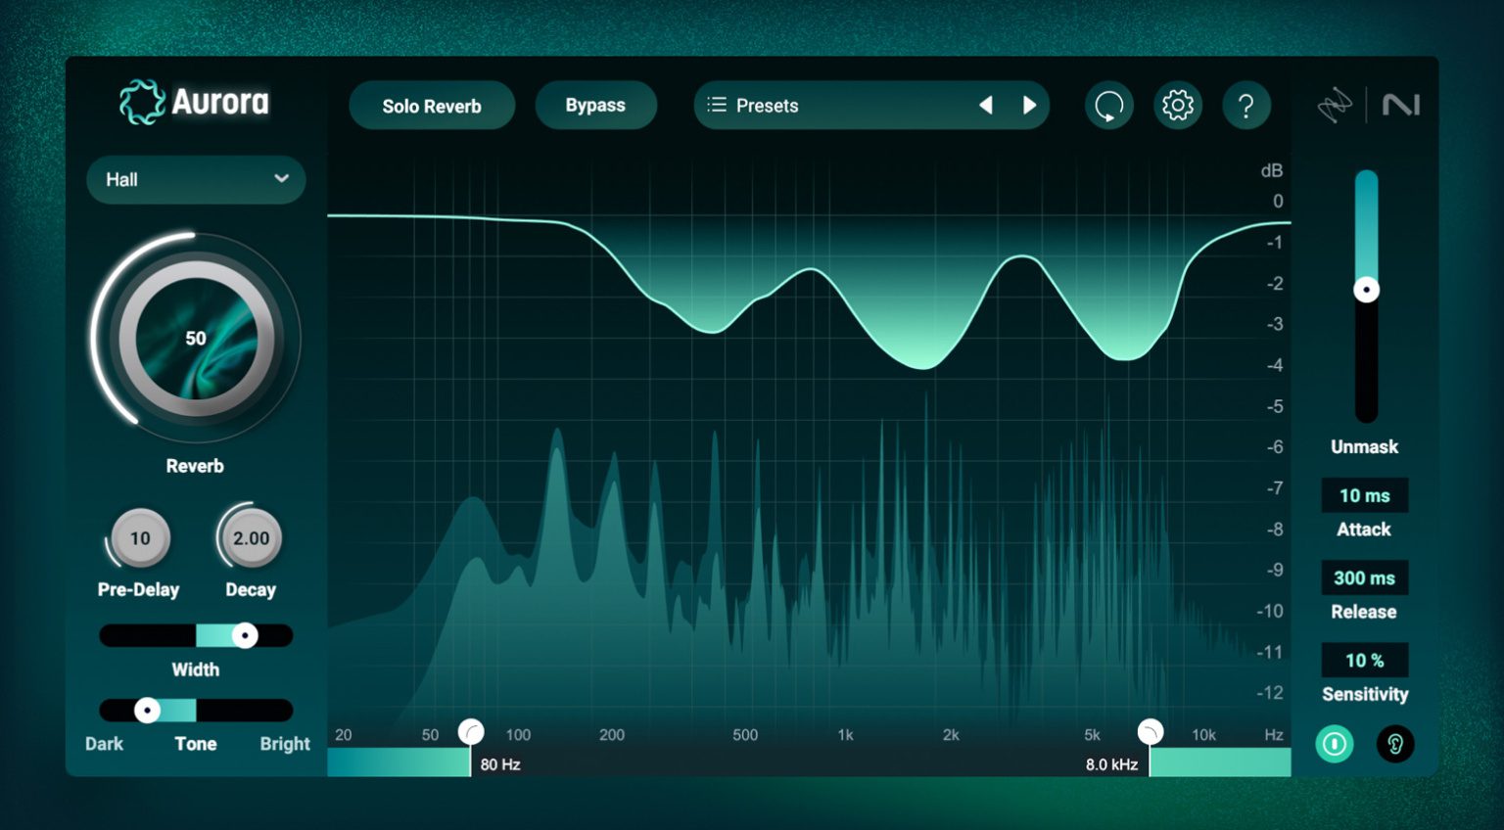The height and width of the screenshot is (830, 1504).
Task: Toggle the Bypass button
Action: point(595,106)
